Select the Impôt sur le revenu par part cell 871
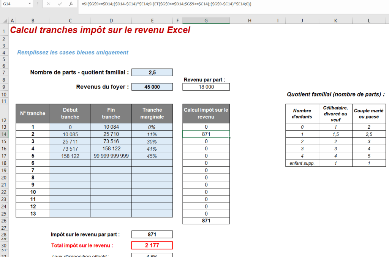Viewport: 389px width, 257px height. point(152,234)
